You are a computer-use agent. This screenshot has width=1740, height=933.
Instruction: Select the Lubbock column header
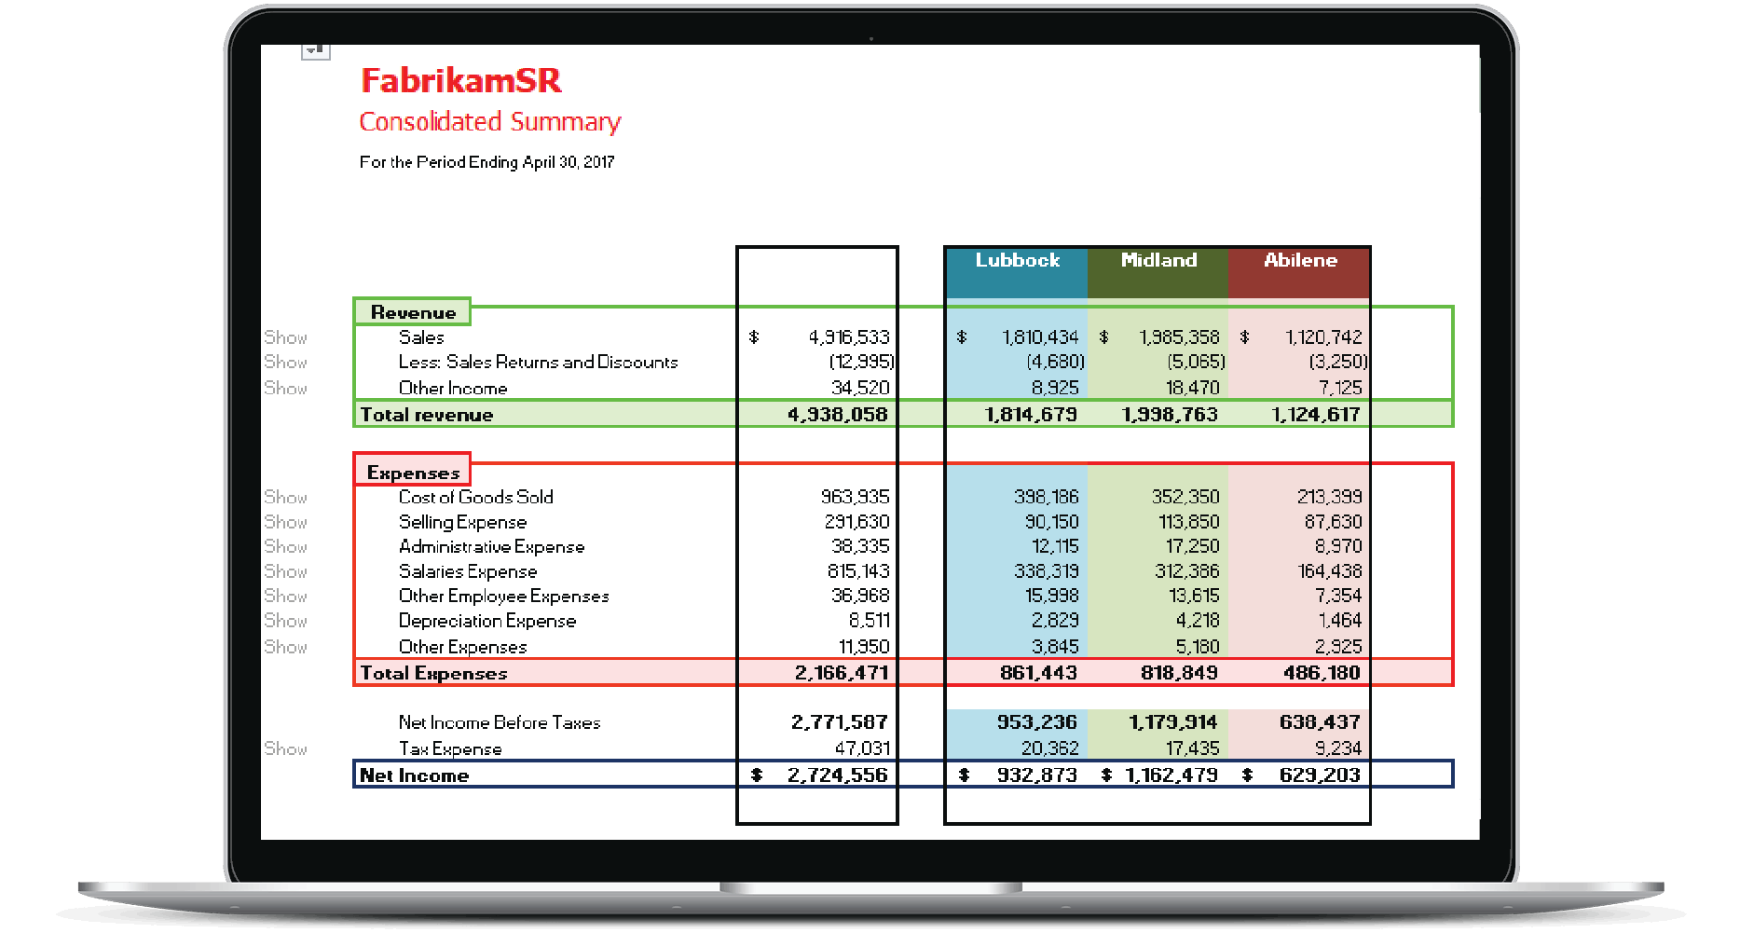[x=1017, y=272]
